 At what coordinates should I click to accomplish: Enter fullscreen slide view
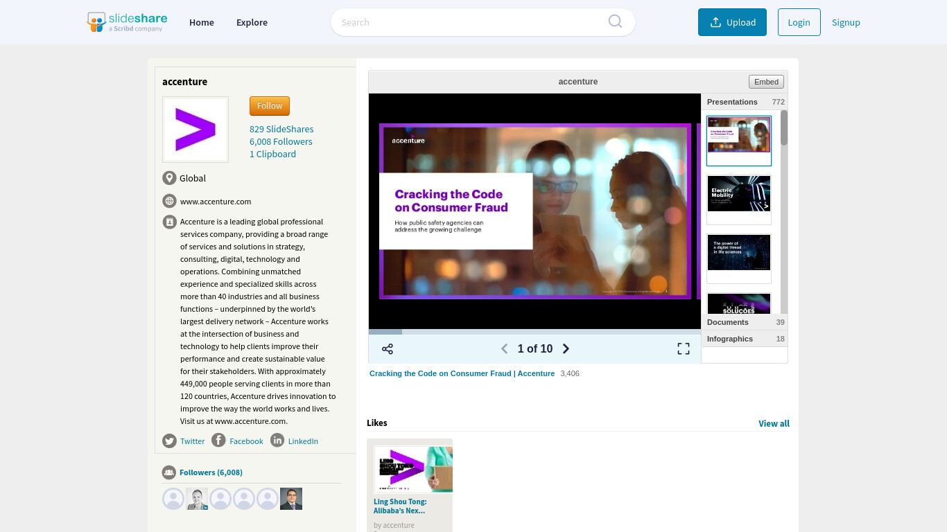click(x=684, y=348)
